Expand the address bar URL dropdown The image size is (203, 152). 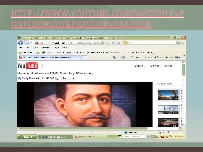[103, 43]
